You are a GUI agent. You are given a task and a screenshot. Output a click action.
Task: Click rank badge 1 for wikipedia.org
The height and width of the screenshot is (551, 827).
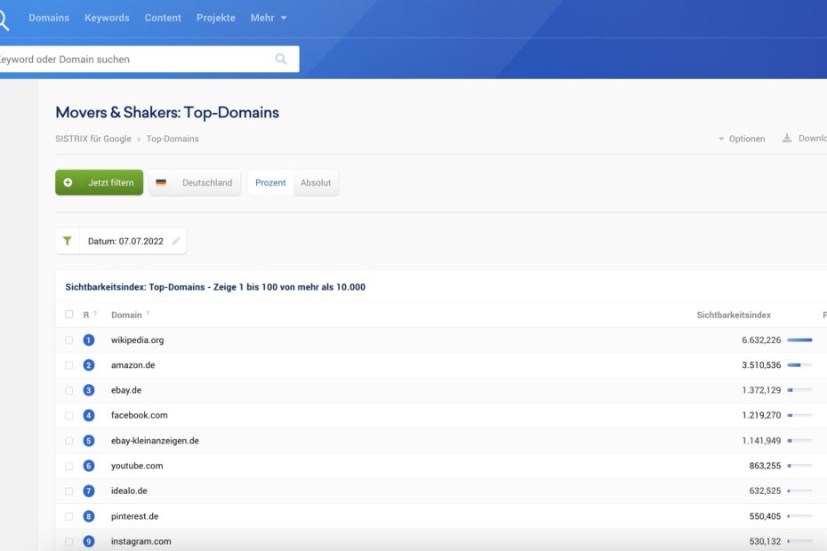coord(89,340)
